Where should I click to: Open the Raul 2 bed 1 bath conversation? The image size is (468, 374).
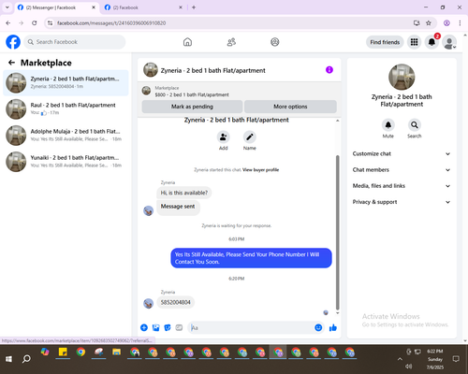66,109
